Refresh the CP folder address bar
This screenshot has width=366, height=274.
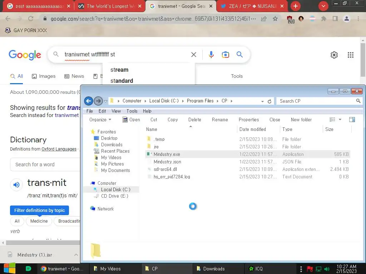click(269, 101)
